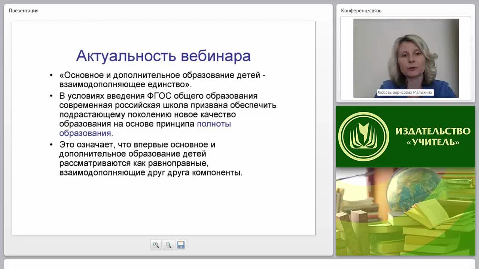Screen dimensions: 479x269
Task: Click the bullet starting with Это означает
Action: pos(151,158)
